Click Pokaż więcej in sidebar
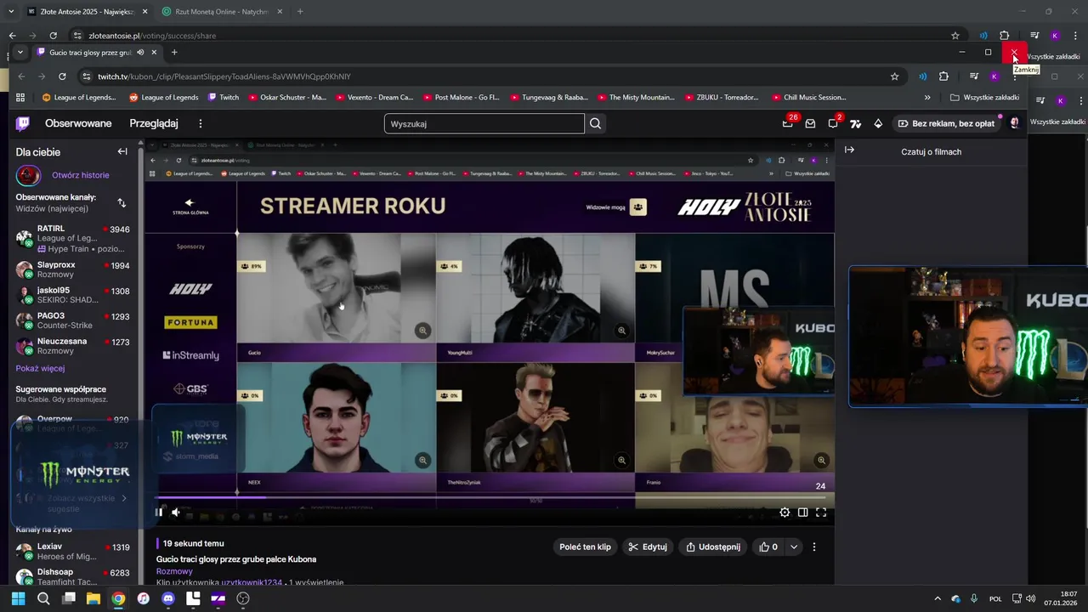Image resolution: width=1088 pixels, height=612 pixels. tap(40, 368)
